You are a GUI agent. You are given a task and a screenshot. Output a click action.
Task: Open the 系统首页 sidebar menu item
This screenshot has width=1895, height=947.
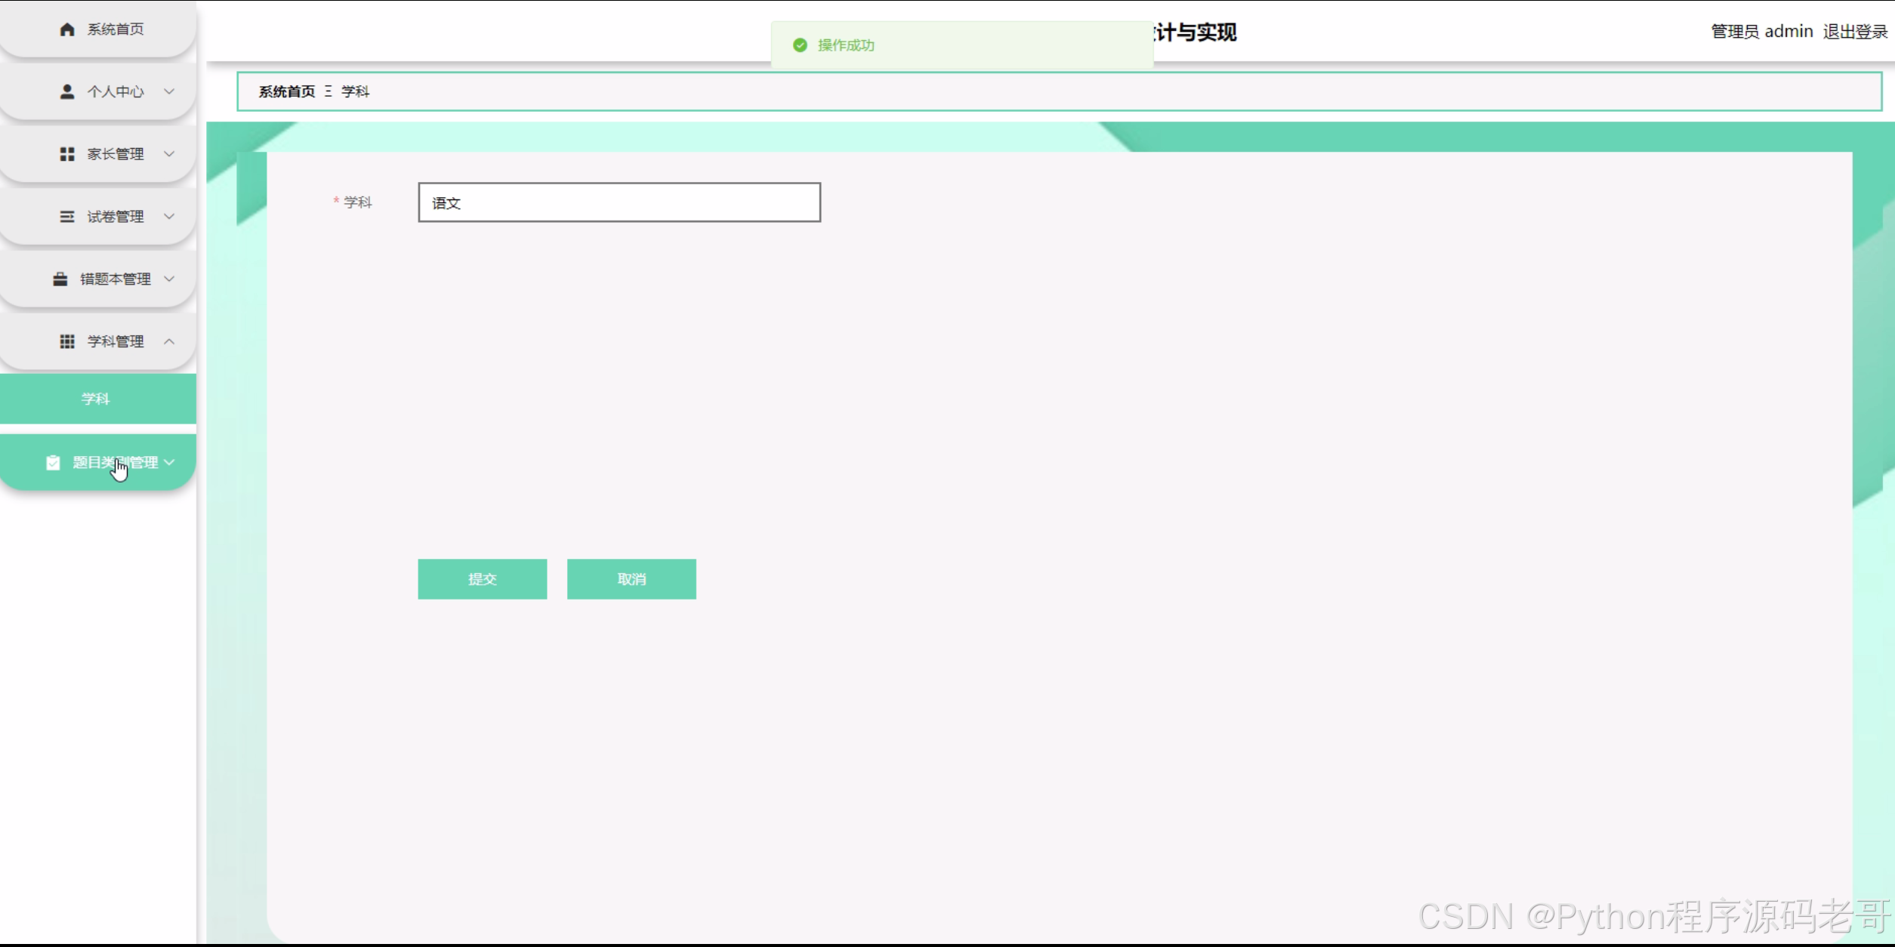(x=115, y=29)
